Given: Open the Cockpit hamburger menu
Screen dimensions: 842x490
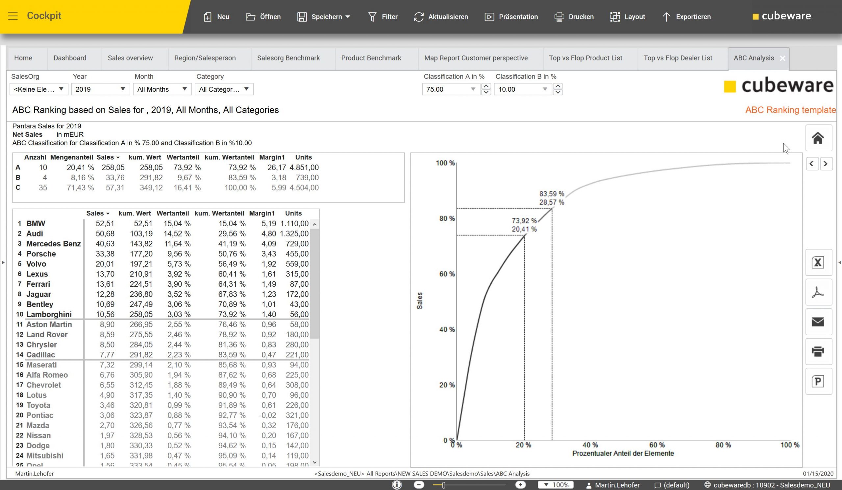Looking at the screenshot, I should tap(13, 16).
